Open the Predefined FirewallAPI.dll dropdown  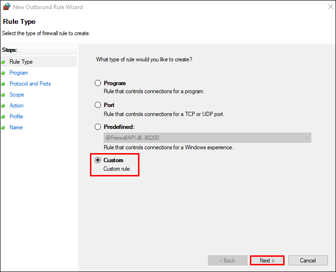pyautogui.click(x=207, y=138)
